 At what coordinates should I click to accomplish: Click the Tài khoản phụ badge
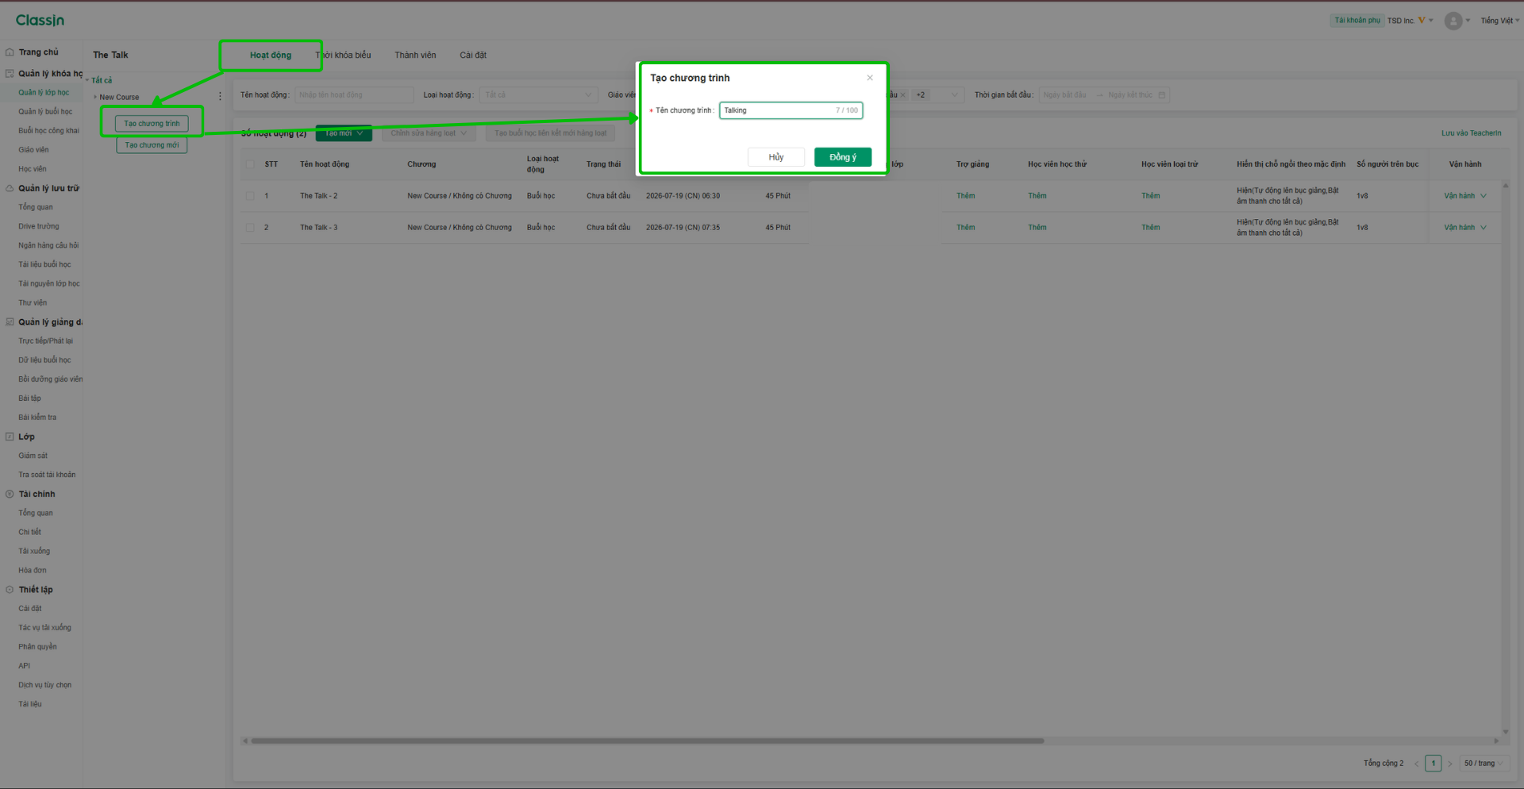(x=1357, y=21)
